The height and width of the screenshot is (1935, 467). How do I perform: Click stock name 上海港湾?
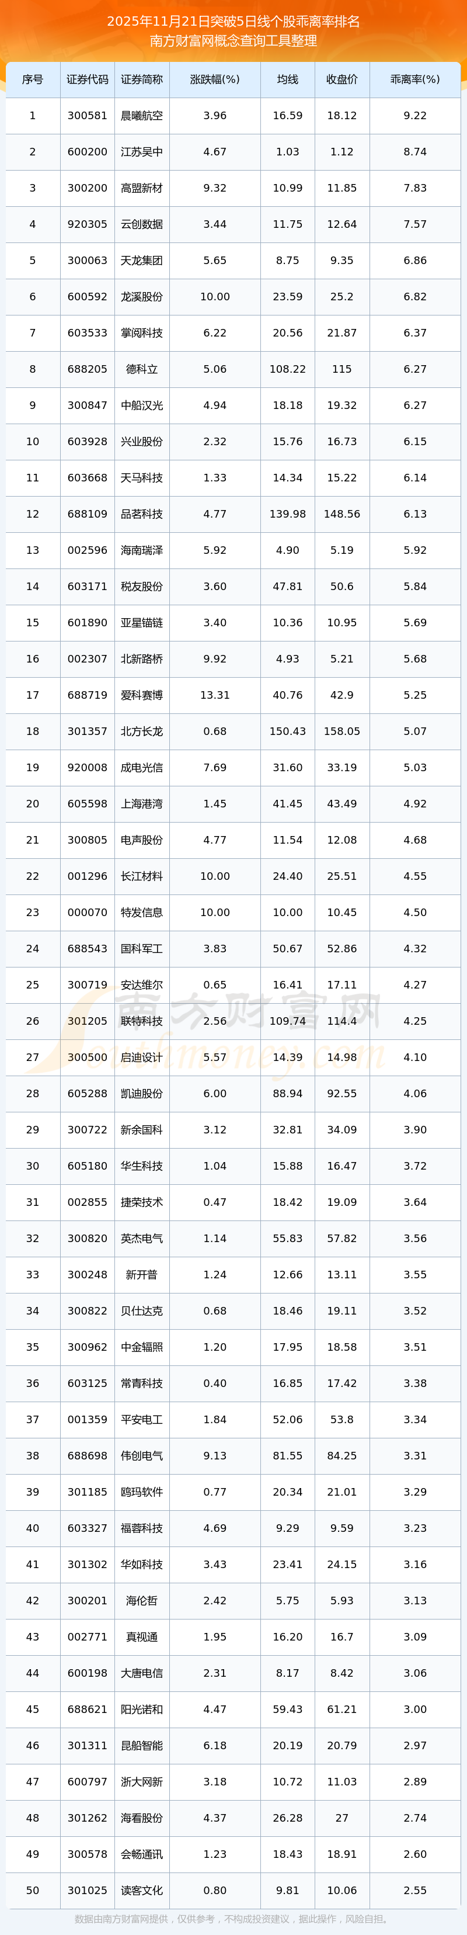pyautogui.click(x=142, y=804)
